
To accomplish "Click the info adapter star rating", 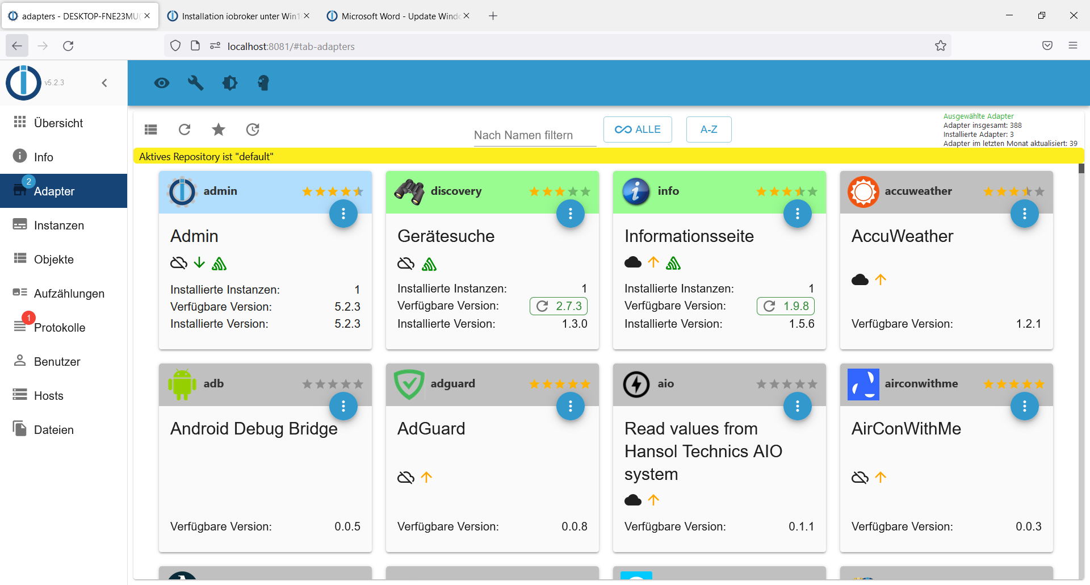I will pos(787,191).
